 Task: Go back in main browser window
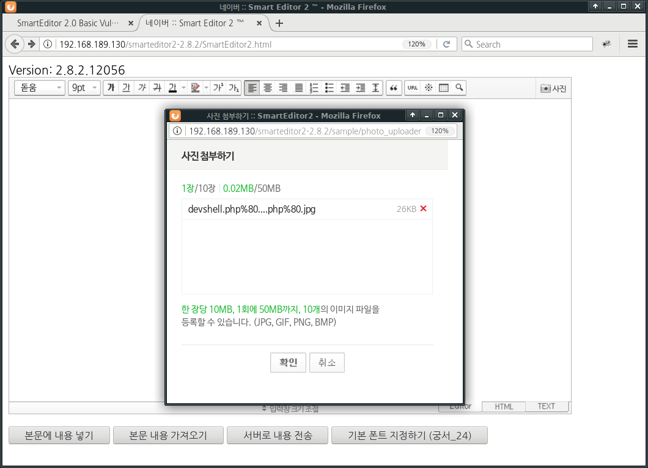click(15, 44)
